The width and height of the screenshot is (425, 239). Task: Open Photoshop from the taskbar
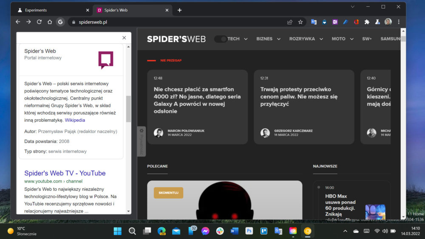[x=249, y=231]
